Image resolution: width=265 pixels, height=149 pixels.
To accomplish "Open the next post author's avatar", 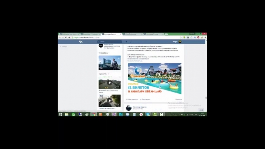I will (x=129, y=108).
